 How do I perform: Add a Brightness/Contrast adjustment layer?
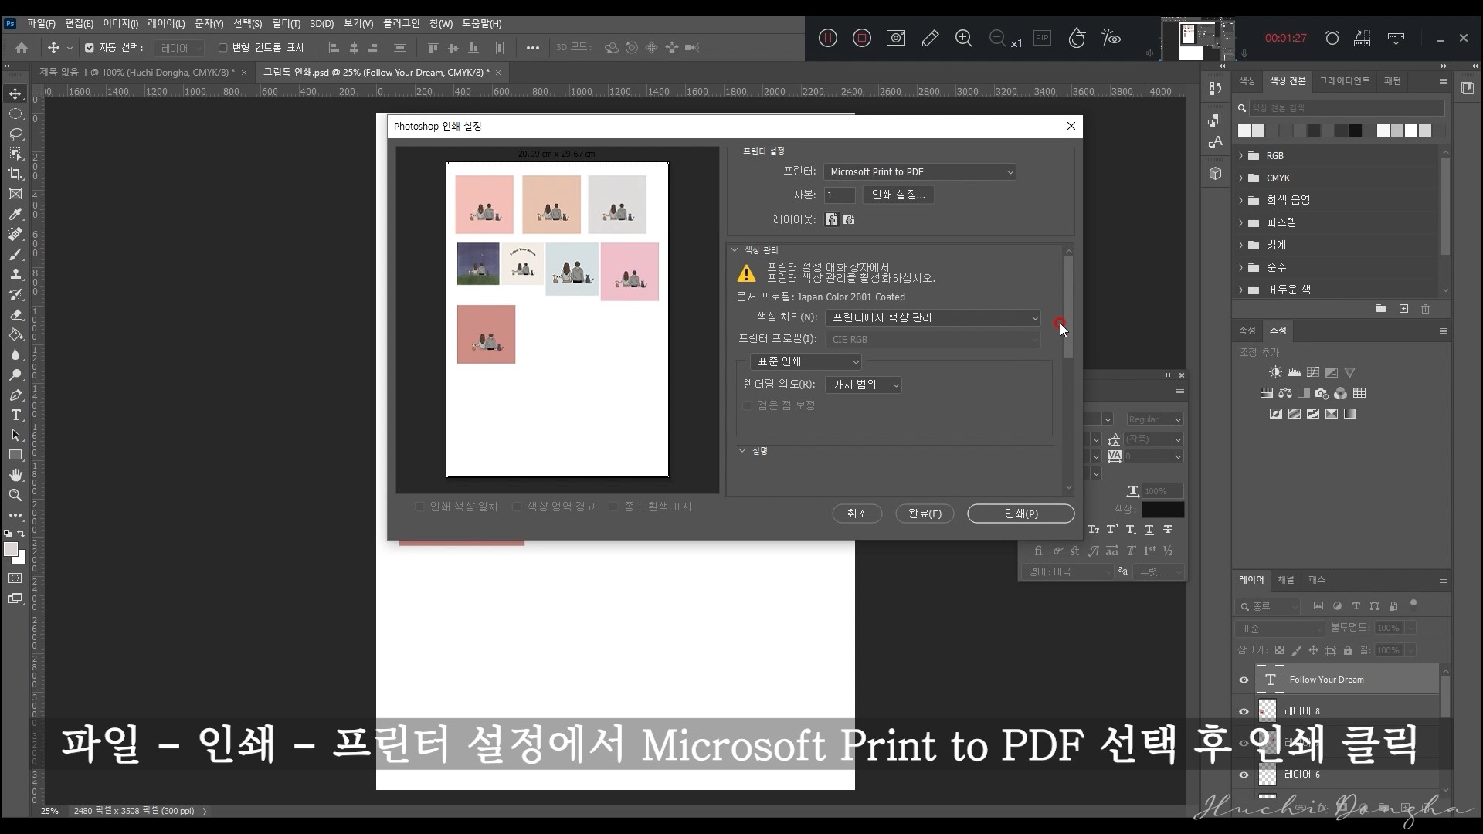point(1274,371)
